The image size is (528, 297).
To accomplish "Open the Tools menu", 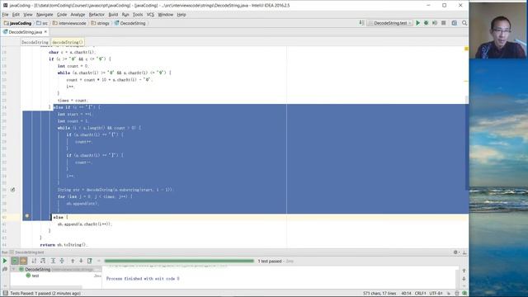I will [x=138, y=15].
